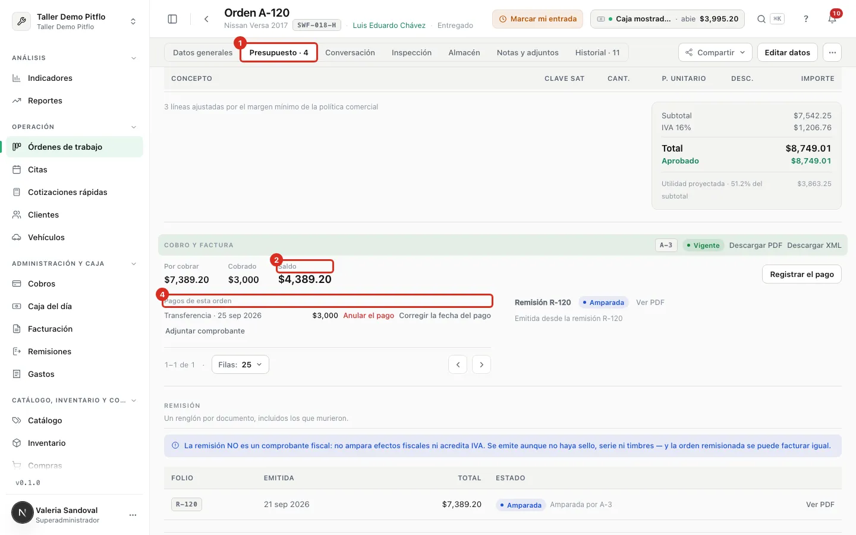Viewport: 856px width, 535px height.
Task: Open user options next to Valeria Sandoval
Action: [x=133, y=515]
